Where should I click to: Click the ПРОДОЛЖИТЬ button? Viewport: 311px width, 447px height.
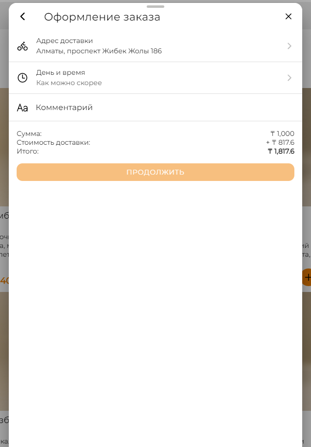tap(155, 172)
